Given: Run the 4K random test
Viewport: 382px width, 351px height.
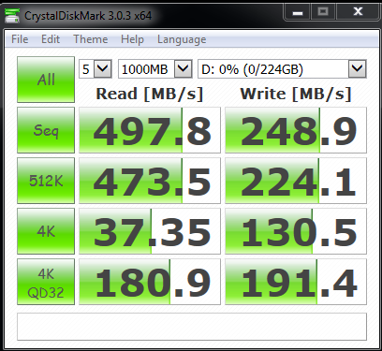Looking at the screenshot, I should coord(46,231).
